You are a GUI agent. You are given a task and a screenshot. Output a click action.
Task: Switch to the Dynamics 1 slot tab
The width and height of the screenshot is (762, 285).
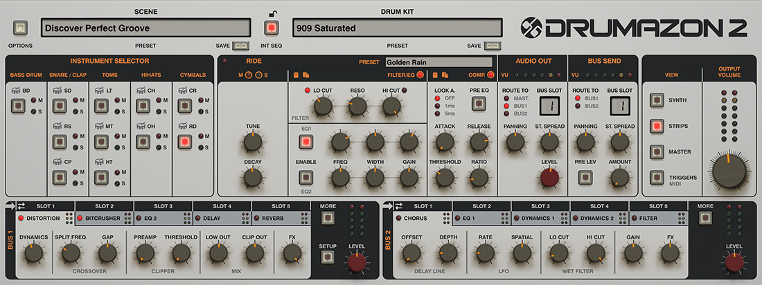pos(540,218)
